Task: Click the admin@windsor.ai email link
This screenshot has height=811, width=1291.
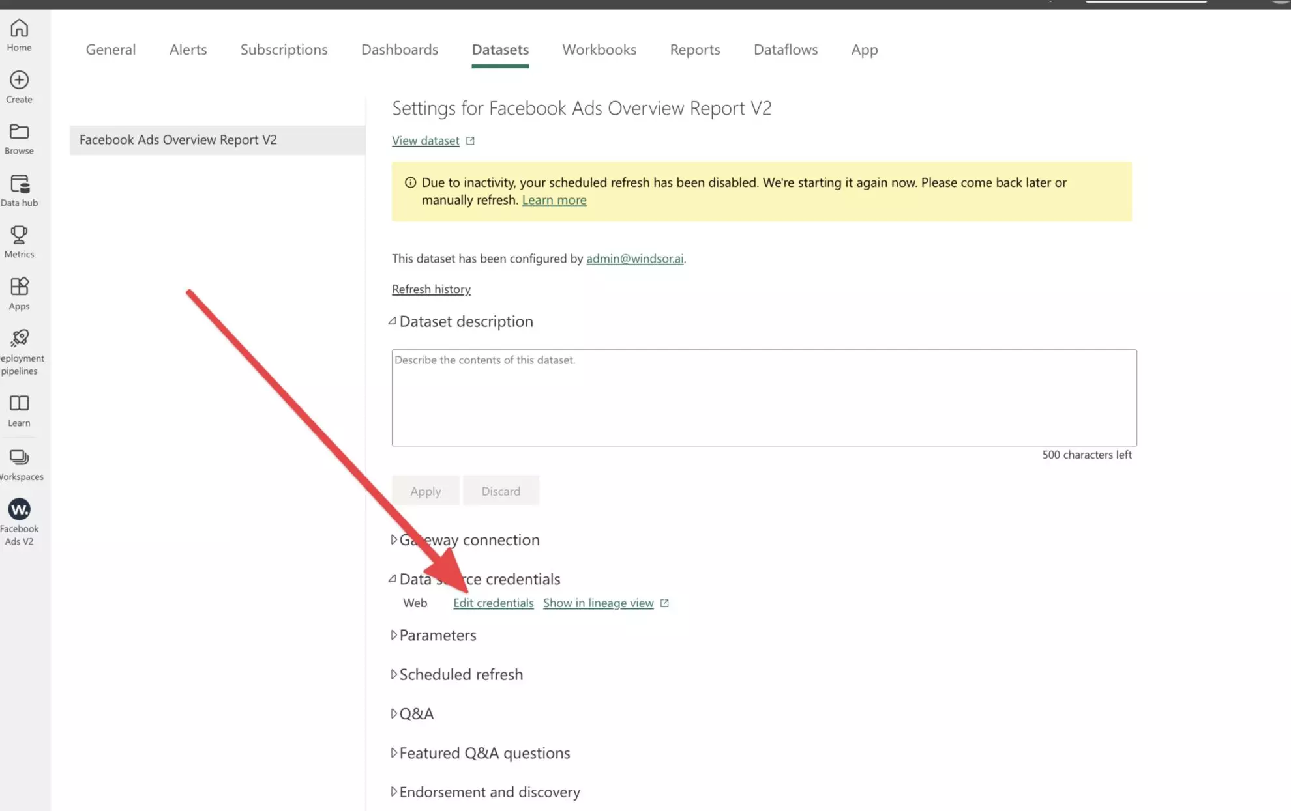Action: [x=635, y=259]
